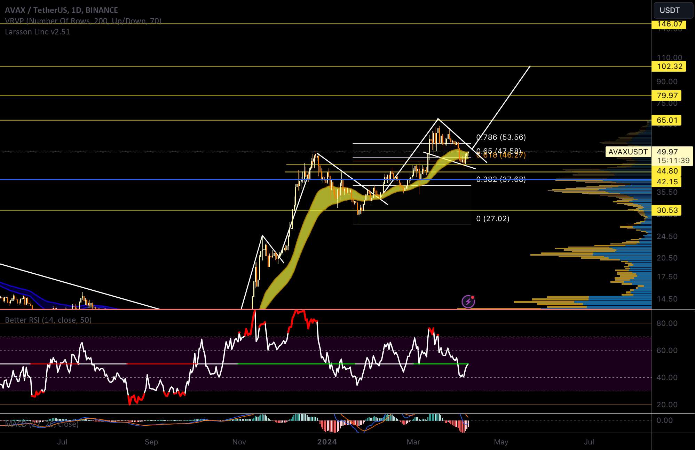The height and width of the screenshot is (450, 695).
Task: Select the 0.618 (46.27) Fibonacci label
Action: tap(501, 155)
